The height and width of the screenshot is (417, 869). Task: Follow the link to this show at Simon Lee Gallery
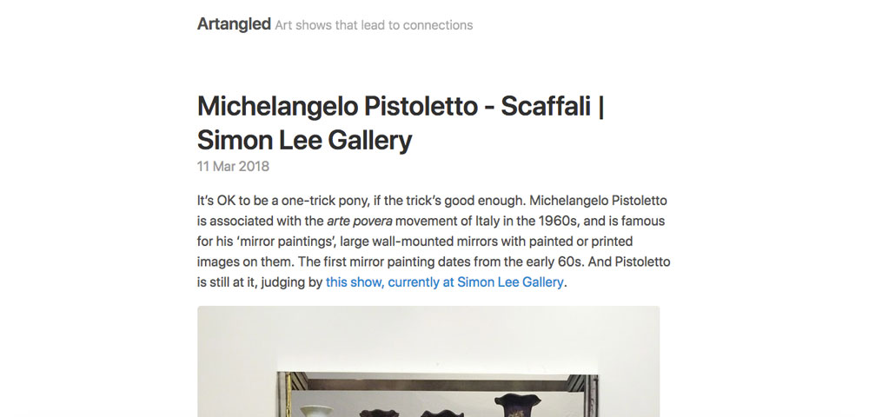coord(444,281)
